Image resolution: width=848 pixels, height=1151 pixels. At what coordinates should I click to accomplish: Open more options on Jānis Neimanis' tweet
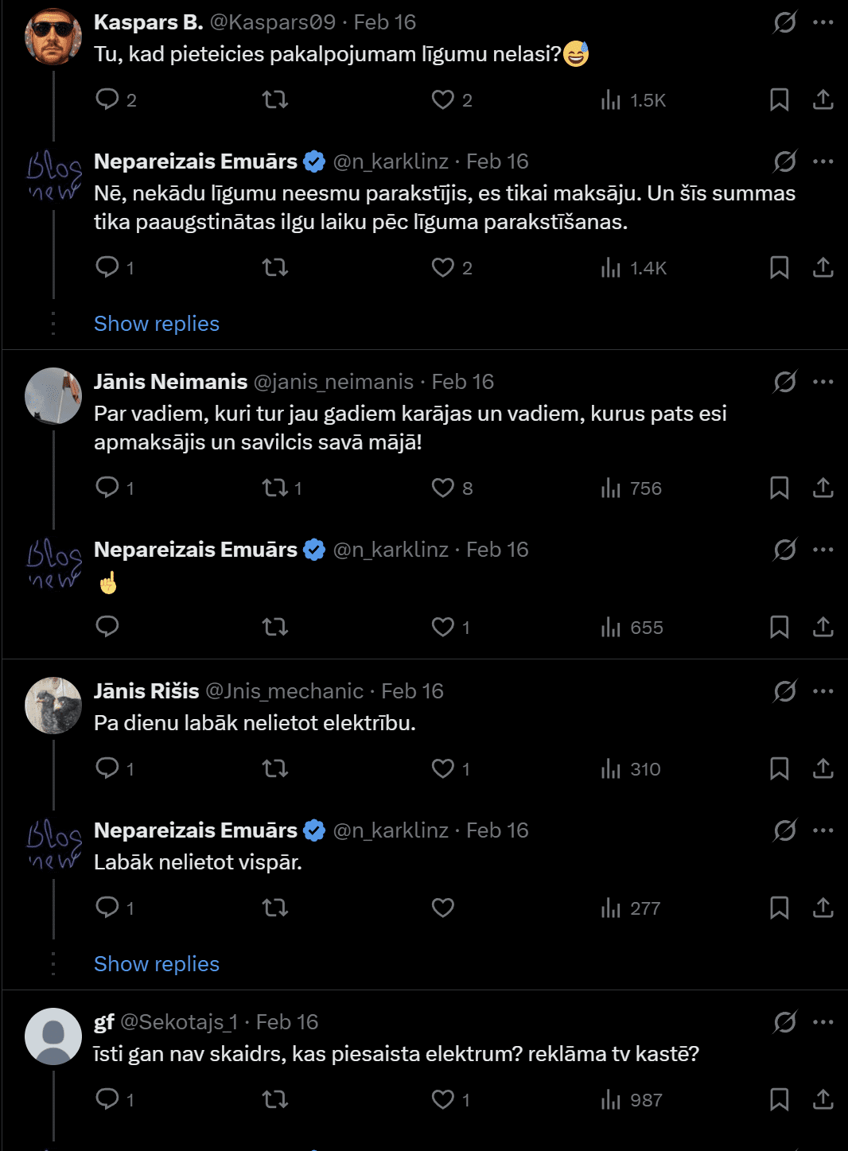tap(823, 382)
